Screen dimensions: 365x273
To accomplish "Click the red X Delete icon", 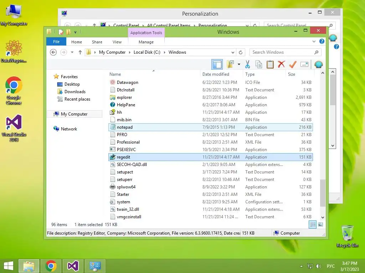I will pyautogui.click(x=281, y=64).
